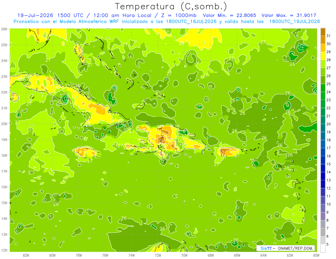The height and width of the screenshot is (259, 336).
Task: Click the '80W' longitude axis label
Action: click(x=52, y=255)
